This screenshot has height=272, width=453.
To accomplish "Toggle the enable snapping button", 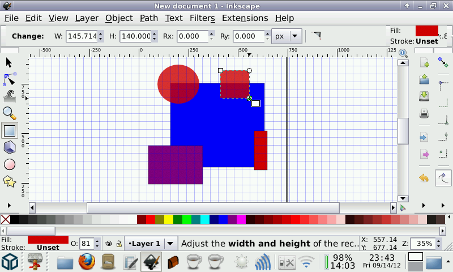I will 443,62.
